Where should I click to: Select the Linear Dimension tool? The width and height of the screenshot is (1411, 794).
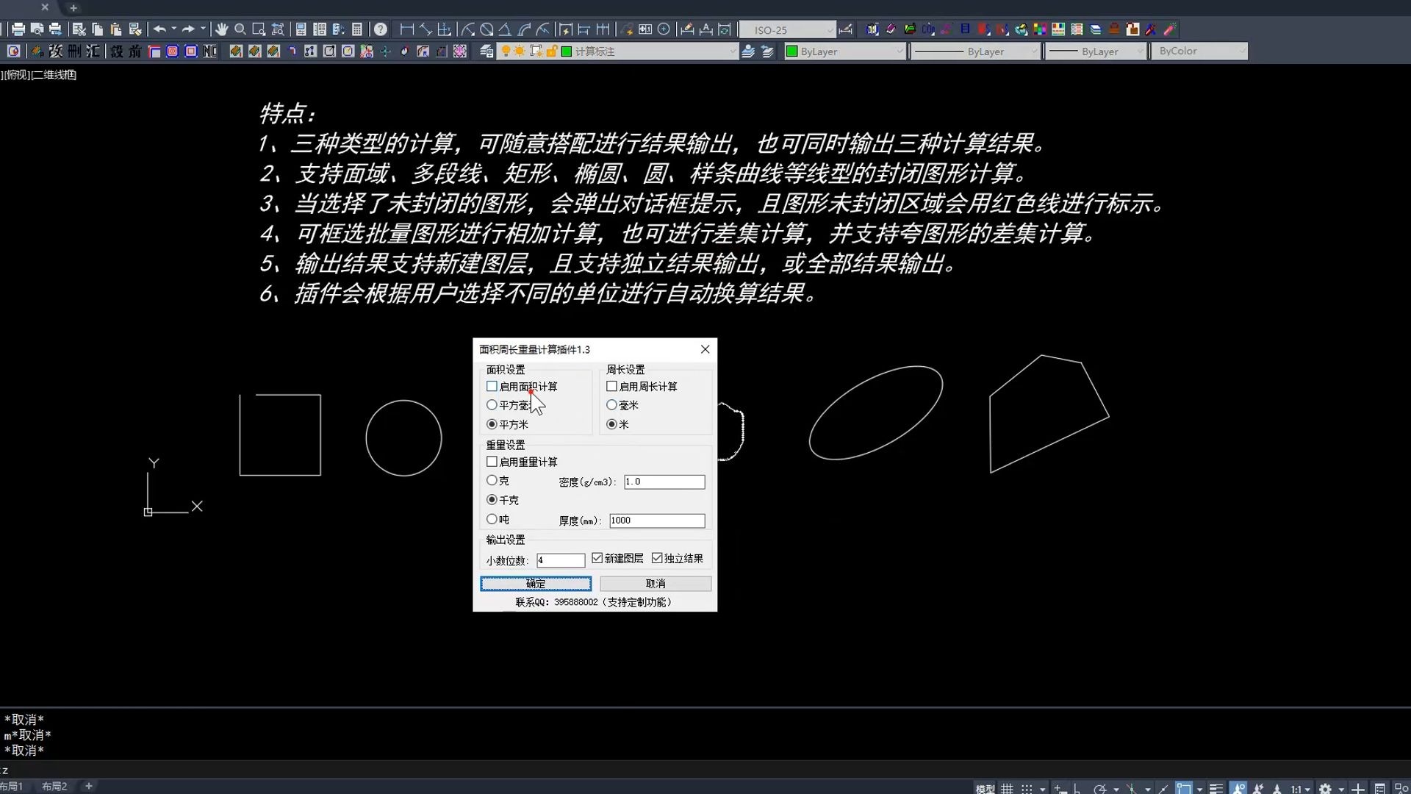tap(406, 29)
